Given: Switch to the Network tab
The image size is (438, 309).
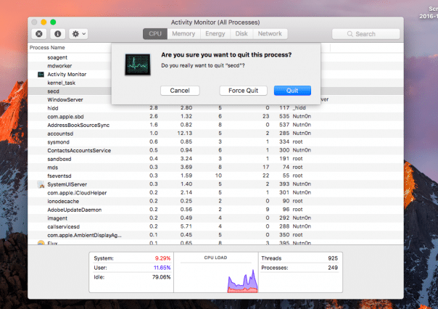Looking at the screenshot, I should tap(270, 34).
